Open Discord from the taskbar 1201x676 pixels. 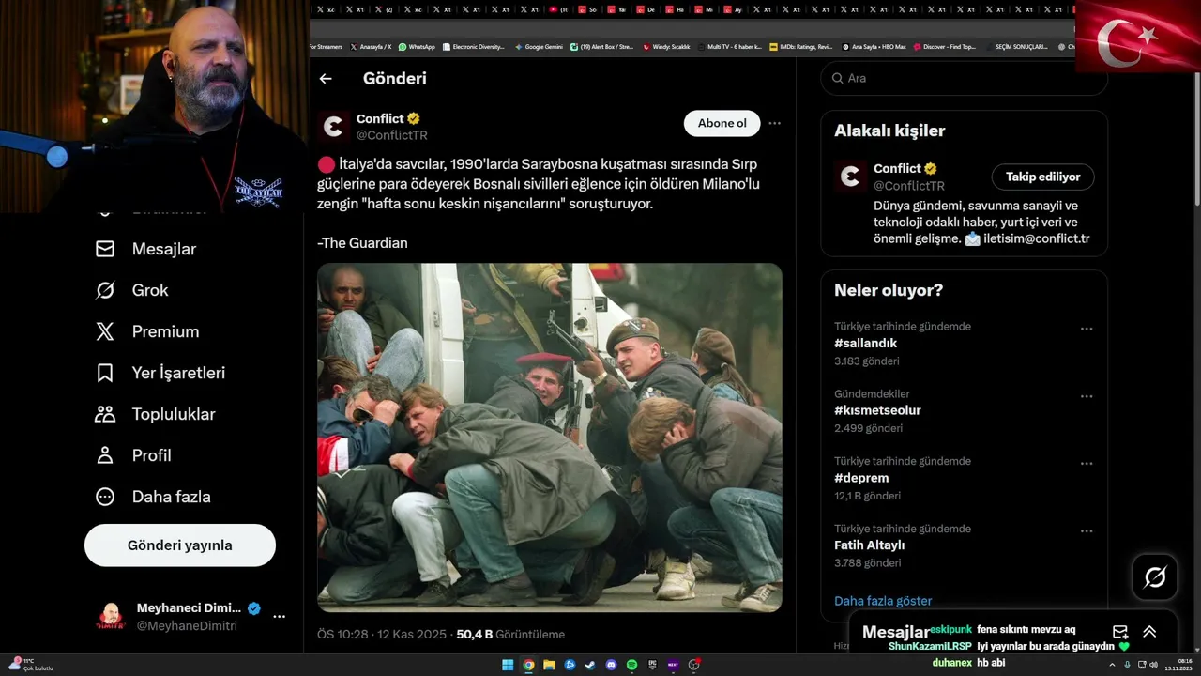coord(611,665)
